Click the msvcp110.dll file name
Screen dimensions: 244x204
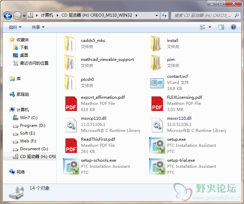pos(94,118)
